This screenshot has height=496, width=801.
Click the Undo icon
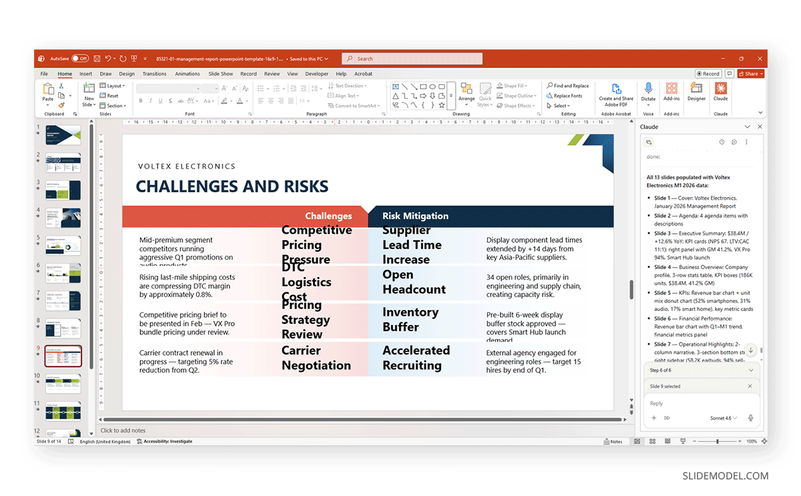coord(107,59)
